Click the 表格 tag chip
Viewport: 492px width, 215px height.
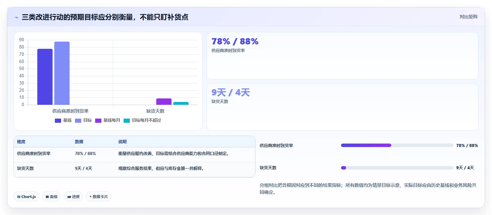pyautogui.click(x=51, y=197)
